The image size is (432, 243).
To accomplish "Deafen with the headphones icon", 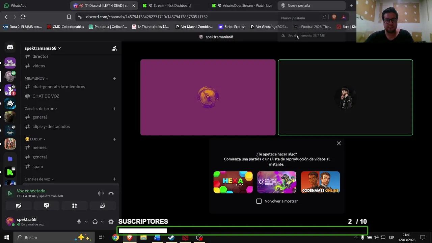I will point(95,222).
